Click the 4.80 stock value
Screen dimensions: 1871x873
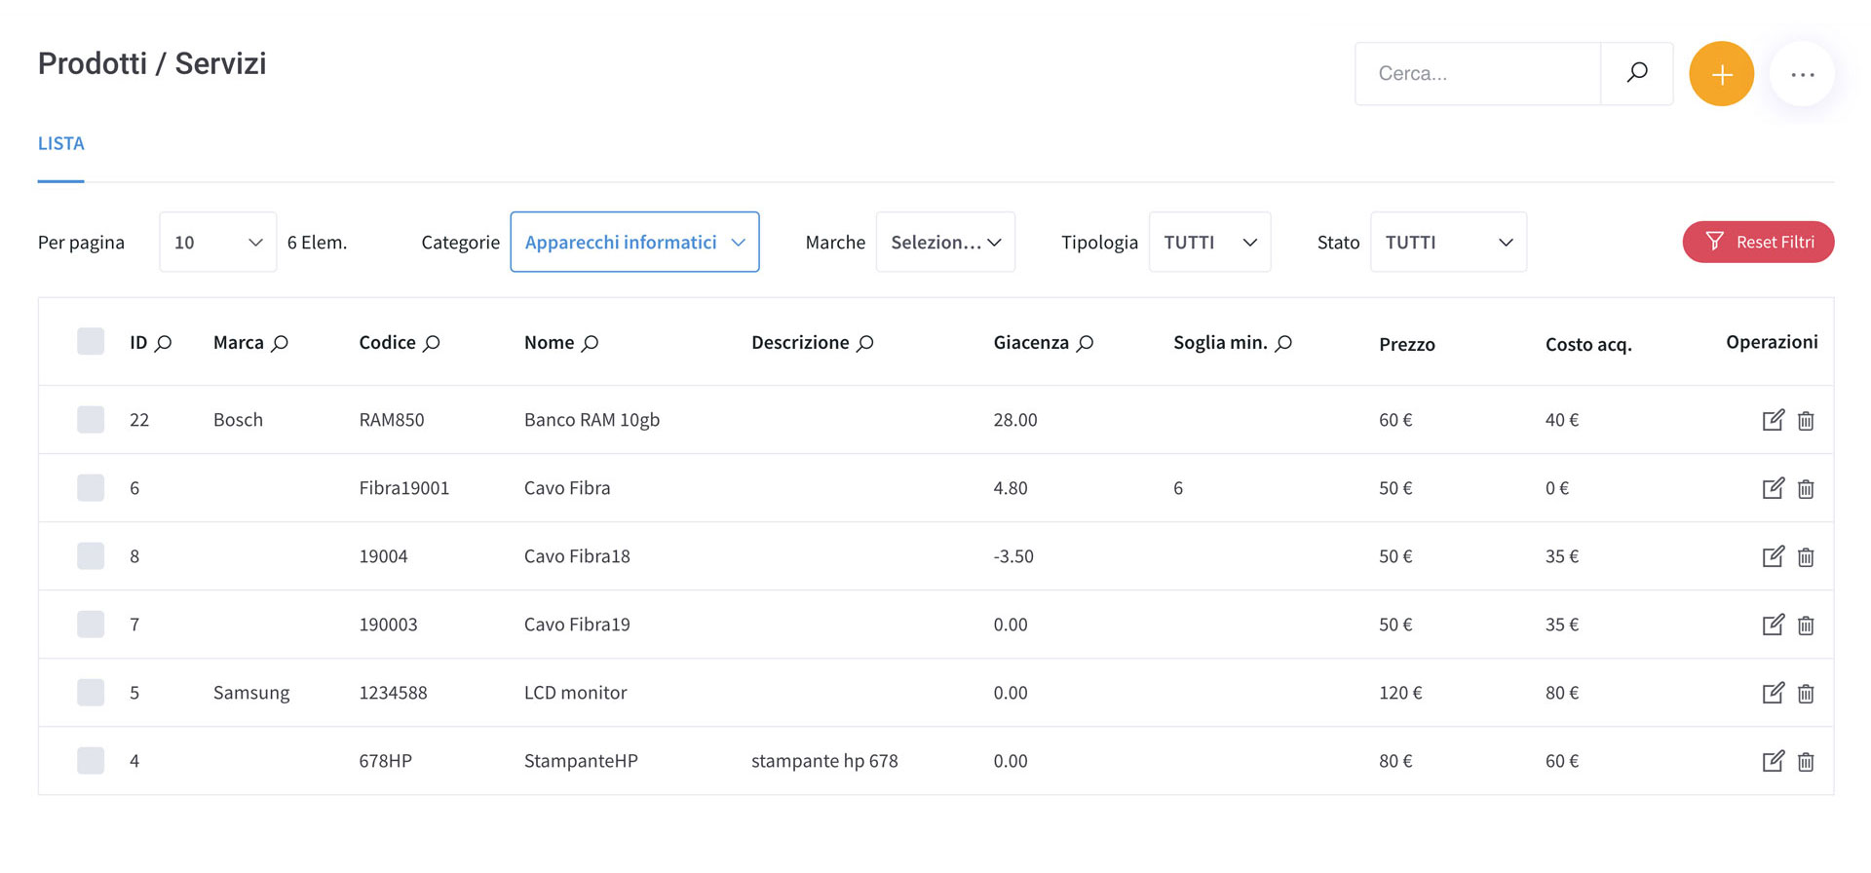[1011, 488]
